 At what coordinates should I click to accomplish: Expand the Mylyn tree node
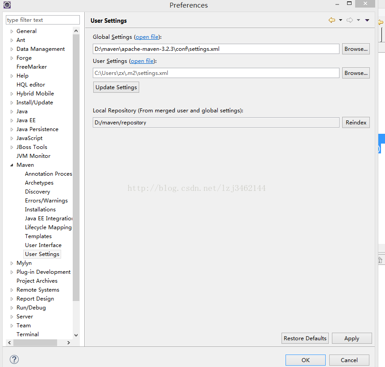coord(12,263)
